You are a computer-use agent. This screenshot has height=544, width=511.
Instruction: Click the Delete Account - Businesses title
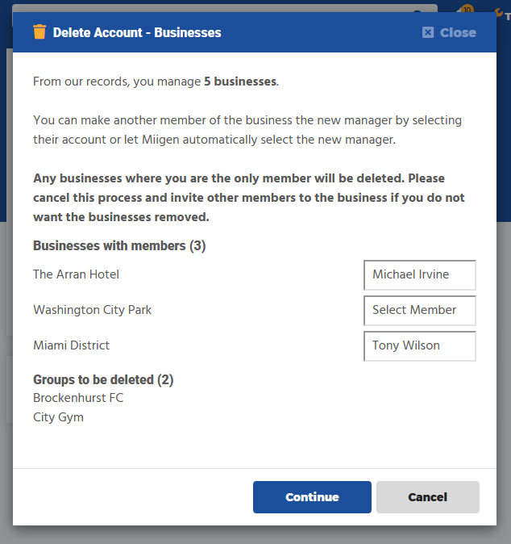click(x=137, y=33)
